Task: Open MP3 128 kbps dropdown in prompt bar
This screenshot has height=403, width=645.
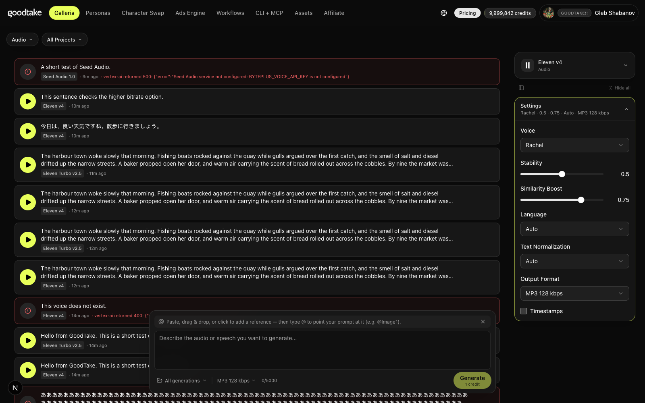Action: [x=236, y=380]
